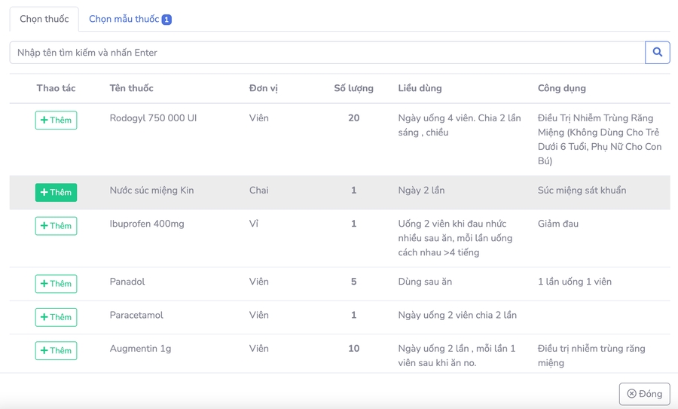This screenshot has height=409, width=678.
Task: Click the Số lượng column header
Action: click(353, 88)
